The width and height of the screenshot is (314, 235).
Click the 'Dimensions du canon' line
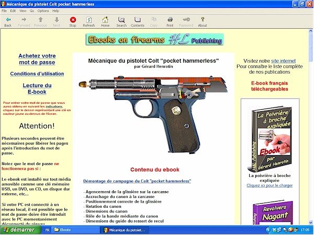tap(106, 211)
